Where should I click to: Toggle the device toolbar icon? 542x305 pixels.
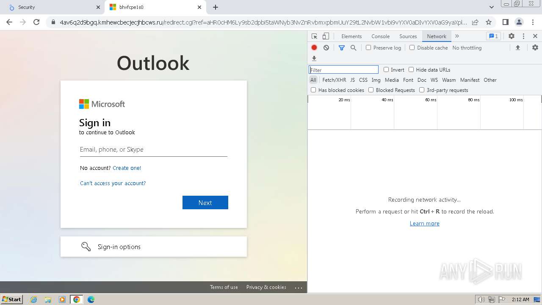(326, 36)
